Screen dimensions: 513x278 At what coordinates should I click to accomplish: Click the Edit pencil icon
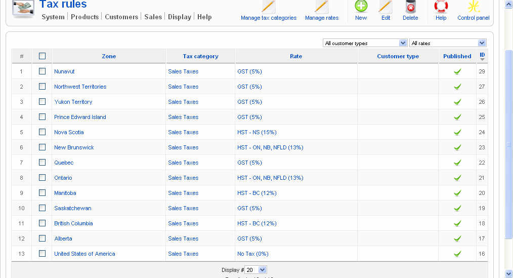[386, 7]
